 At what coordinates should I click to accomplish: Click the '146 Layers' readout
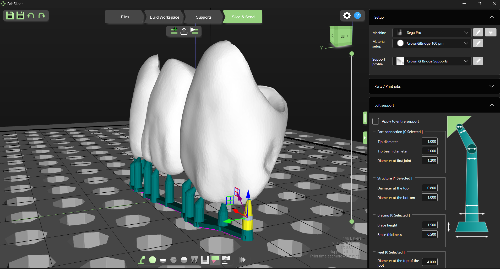[x=352, y=238]
